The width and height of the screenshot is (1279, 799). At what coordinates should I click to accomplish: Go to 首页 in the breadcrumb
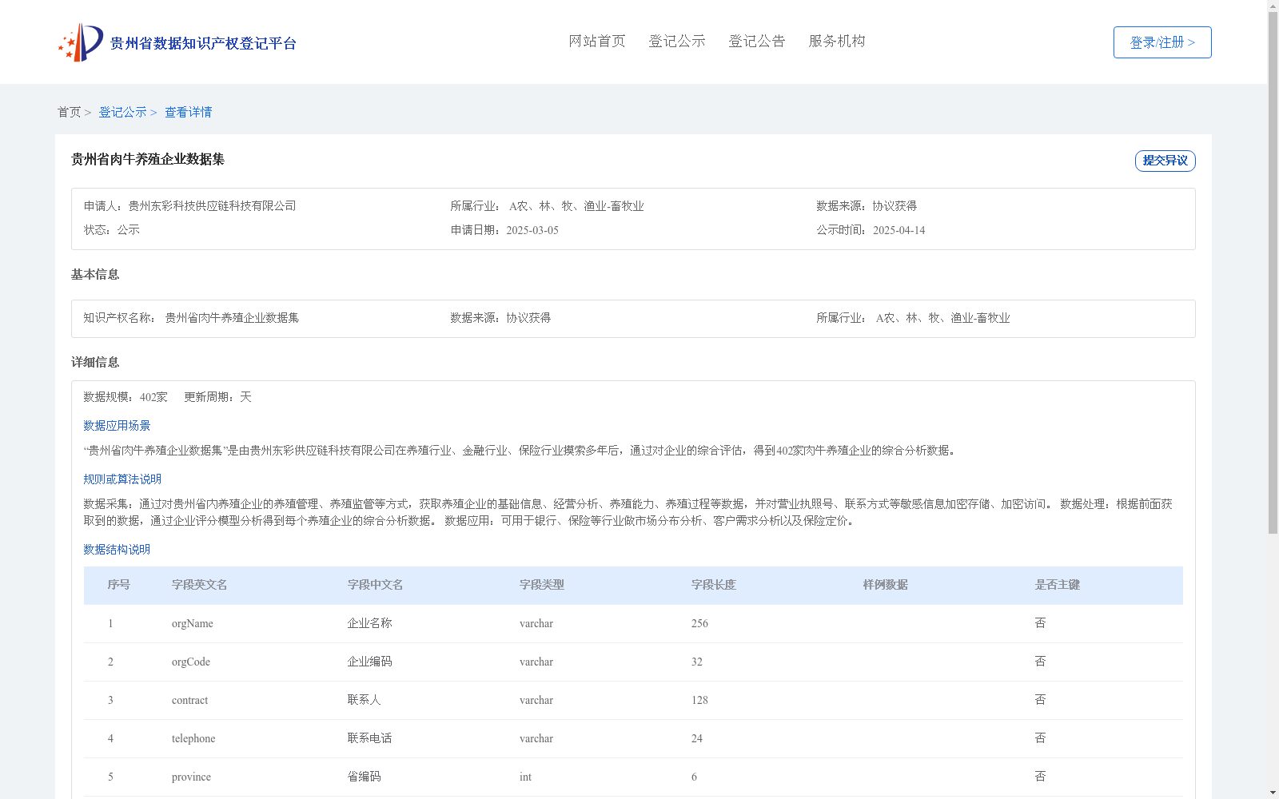point(69,113)
